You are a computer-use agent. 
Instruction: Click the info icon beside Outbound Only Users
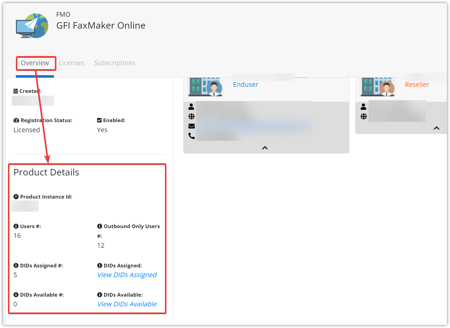coord(100,226)
